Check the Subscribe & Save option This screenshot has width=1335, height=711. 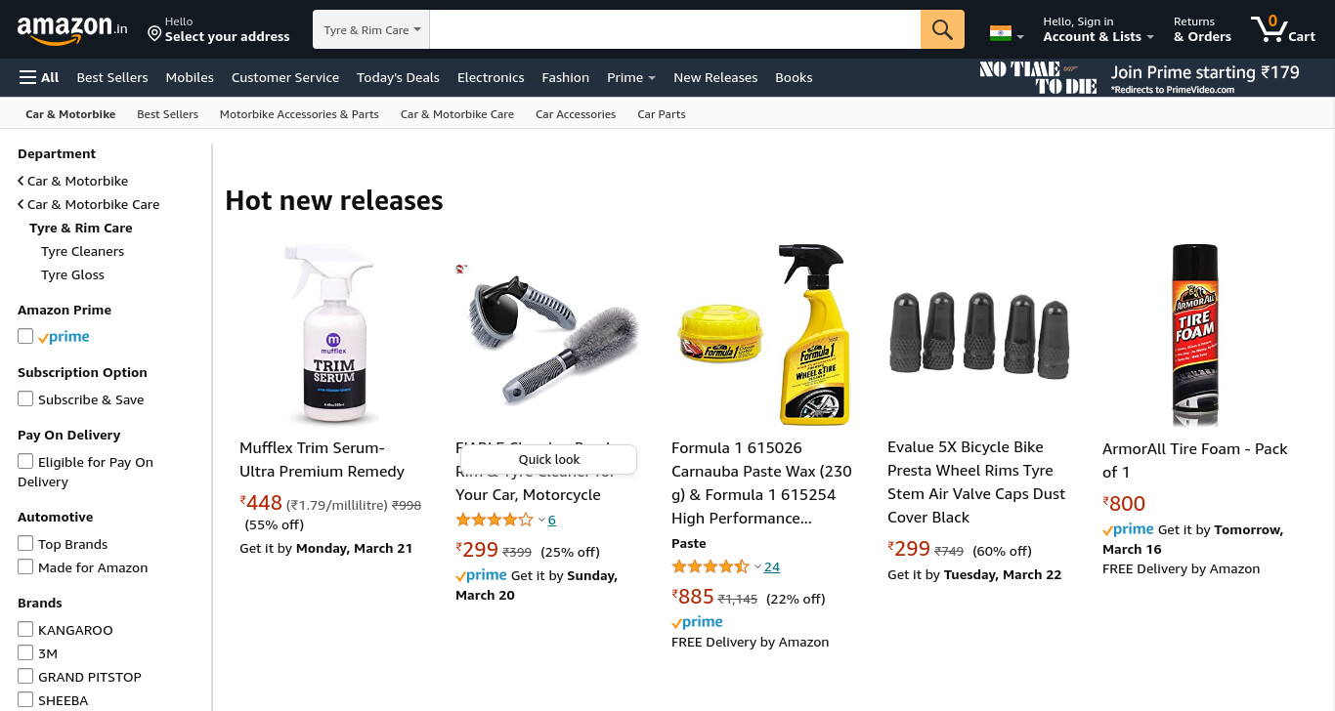click(25, 398)
